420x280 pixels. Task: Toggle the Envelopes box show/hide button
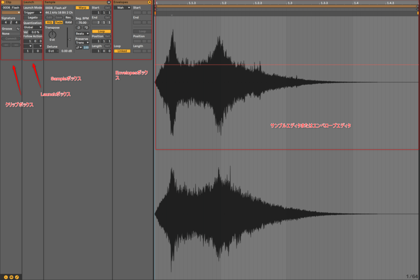click(17, 278)
